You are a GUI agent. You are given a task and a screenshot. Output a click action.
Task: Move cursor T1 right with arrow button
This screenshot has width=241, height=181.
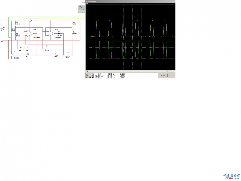pyautogui.click(x=92, y=75)
